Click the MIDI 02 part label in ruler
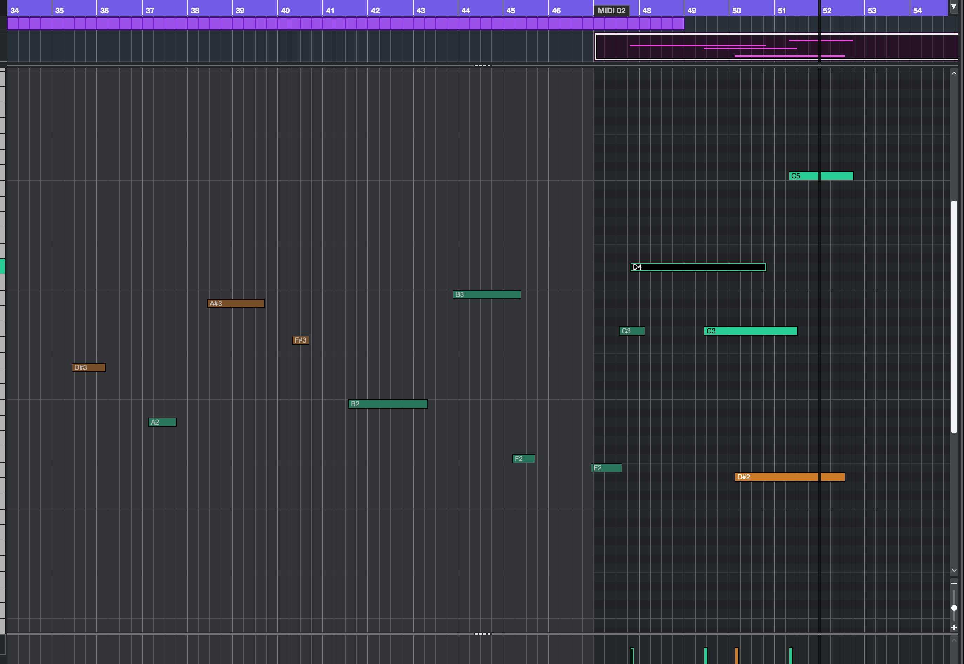The height and width of the screenshot is (664, 964). point(611,11)
